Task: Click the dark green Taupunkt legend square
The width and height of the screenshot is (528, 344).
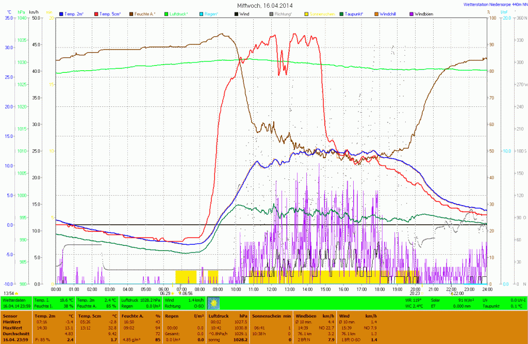Action: [x=341, y=13]
